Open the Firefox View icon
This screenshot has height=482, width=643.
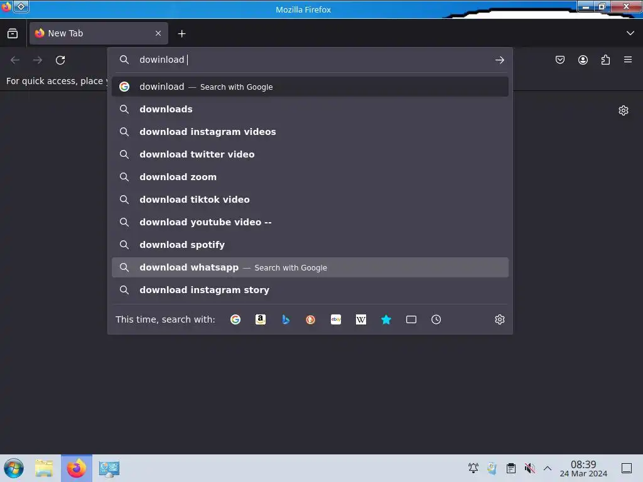coord(13,34)
